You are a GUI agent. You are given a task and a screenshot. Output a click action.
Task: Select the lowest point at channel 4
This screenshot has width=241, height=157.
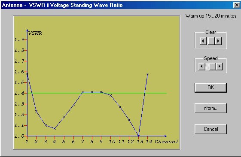click(x=55, y=128)
